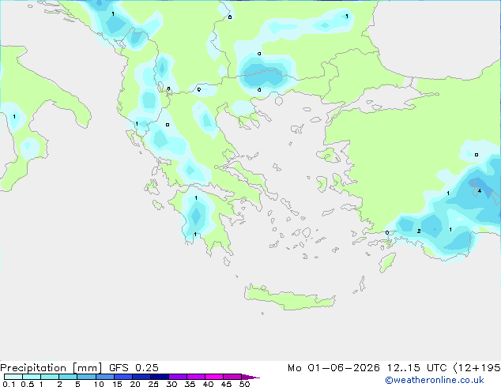Click the 'Precipitation [mm]' title text
Screen dimensions: 501x387
click(x=51, y=368)
